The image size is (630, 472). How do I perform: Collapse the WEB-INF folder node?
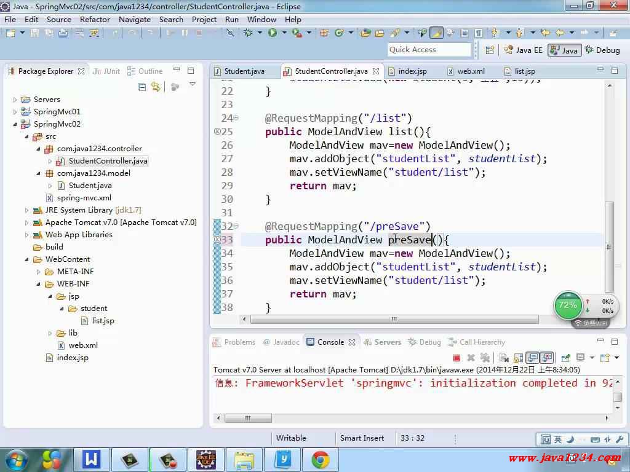coord(38,284)
